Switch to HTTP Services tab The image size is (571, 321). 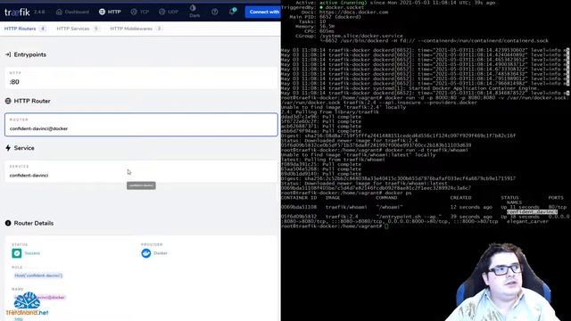78,29
